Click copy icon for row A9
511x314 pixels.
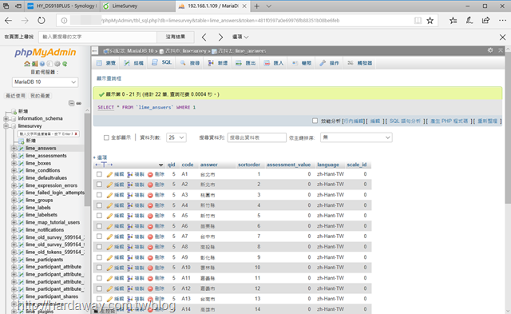(x=129, y=257)
